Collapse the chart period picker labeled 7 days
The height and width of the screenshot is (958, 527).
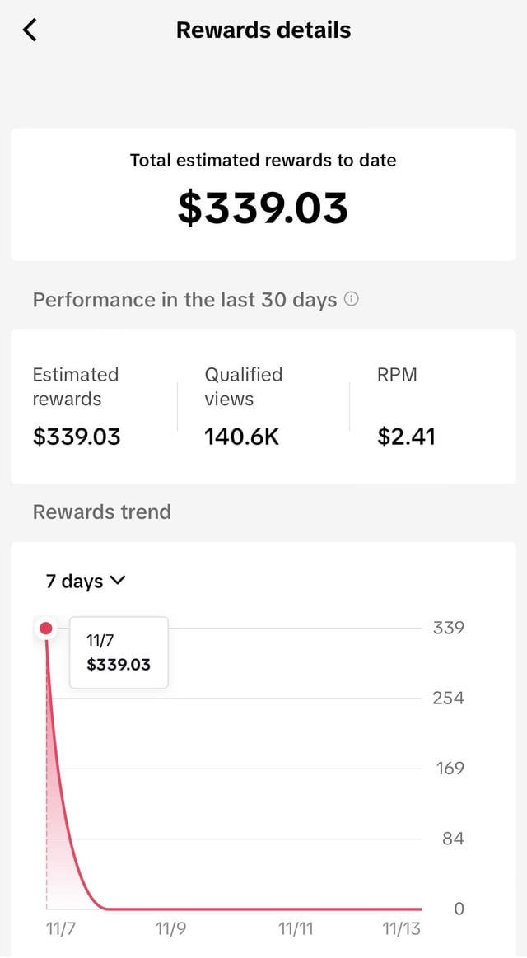tap(86, 581)
